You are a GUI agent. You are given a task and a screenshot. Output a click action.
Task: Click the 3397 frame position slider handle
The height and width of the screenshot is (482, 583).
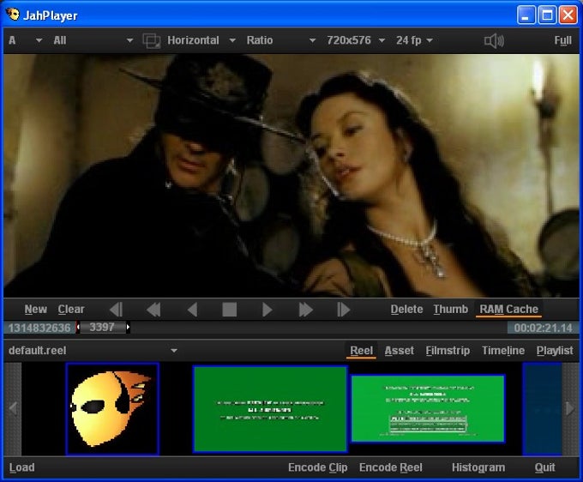coord(102,328)
